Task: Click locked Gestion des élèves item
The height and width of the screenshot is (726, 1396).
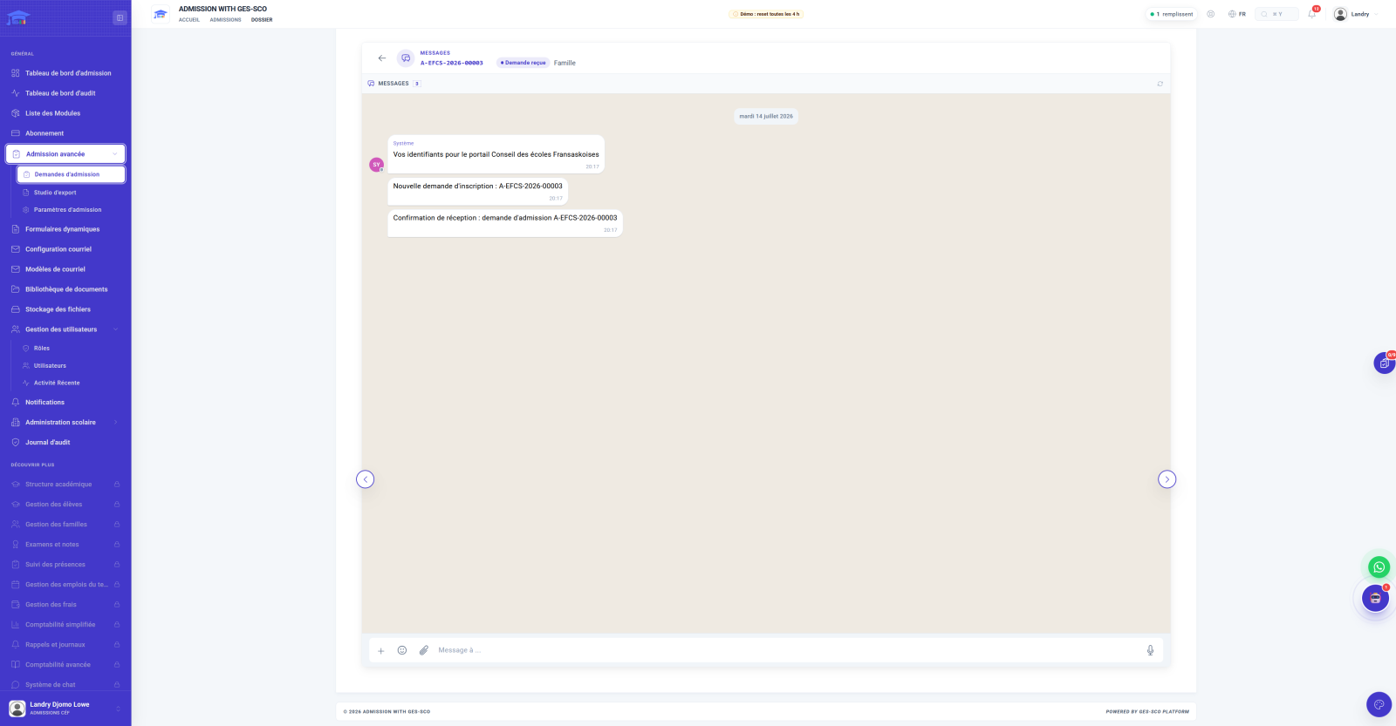Action: [65, 505]
